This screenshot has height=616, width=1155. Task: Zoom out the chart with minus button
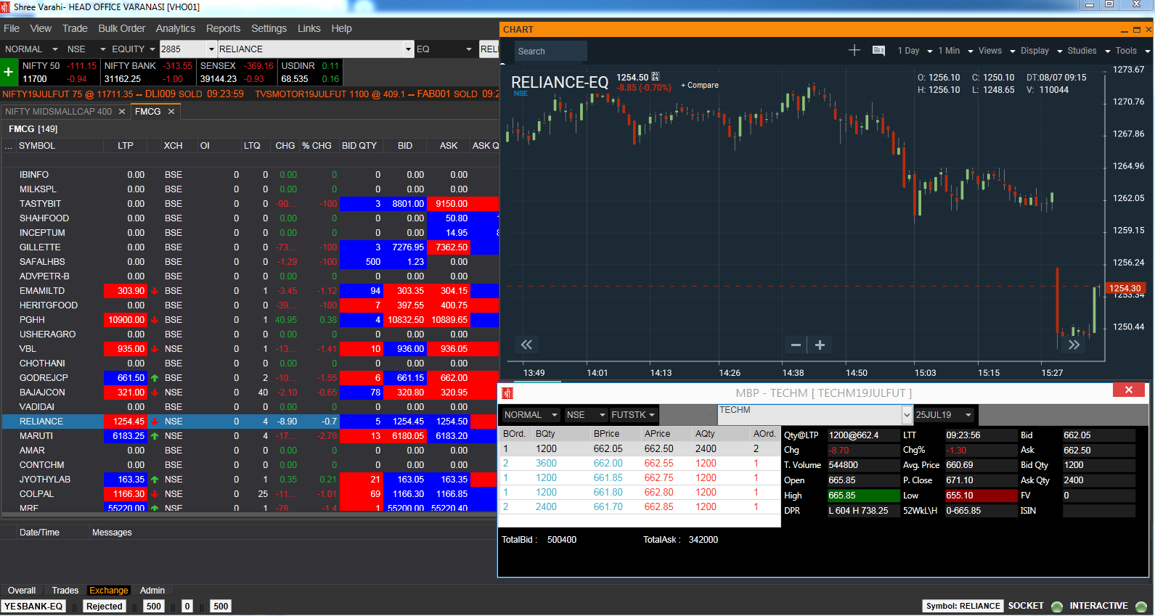tap(796, 345)
